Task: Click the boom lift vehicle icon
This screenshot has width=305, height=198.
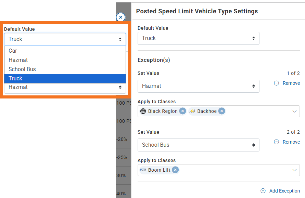Action: pyautogui.click(x=143, y=170)
